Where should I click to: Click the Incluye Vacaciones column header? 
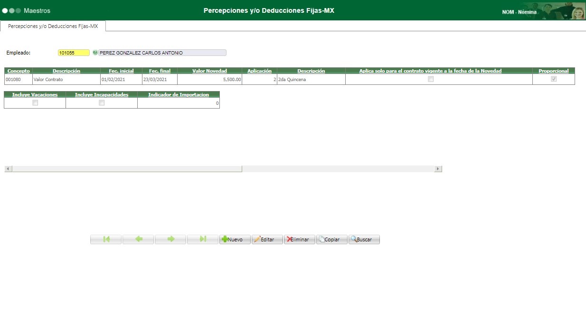[x=35, y=94]
